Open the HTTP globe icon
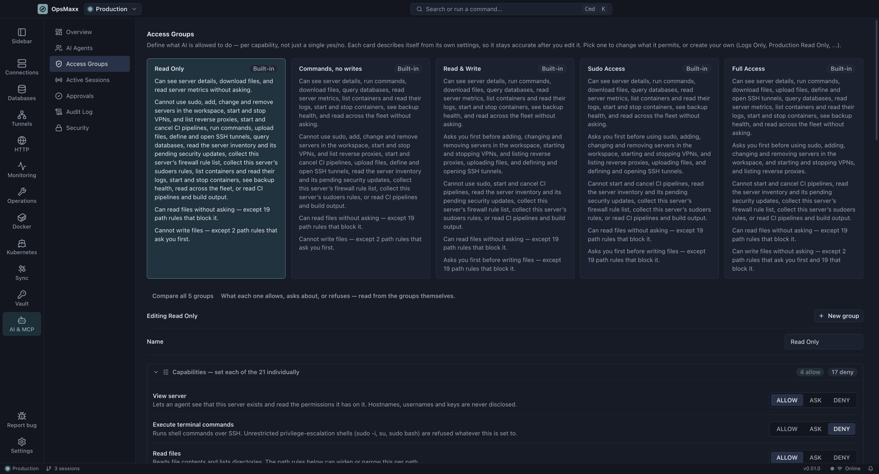The height and width of the screenshot is (474, 879). tap(22, 140)
